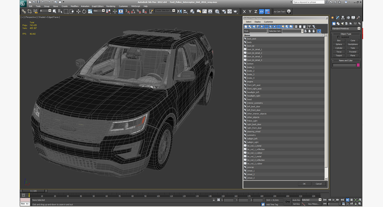Open the View reference coordinate dropdown
This screenshot has width=383, height=207.
coord(99,11)
